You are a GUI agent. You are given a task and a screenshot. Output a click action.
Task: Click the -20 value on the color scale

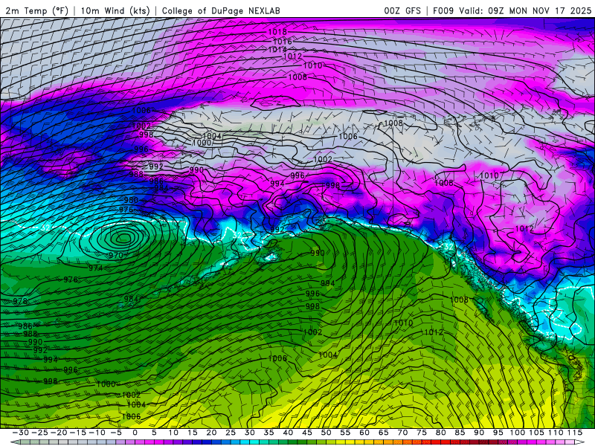[59, 433]
